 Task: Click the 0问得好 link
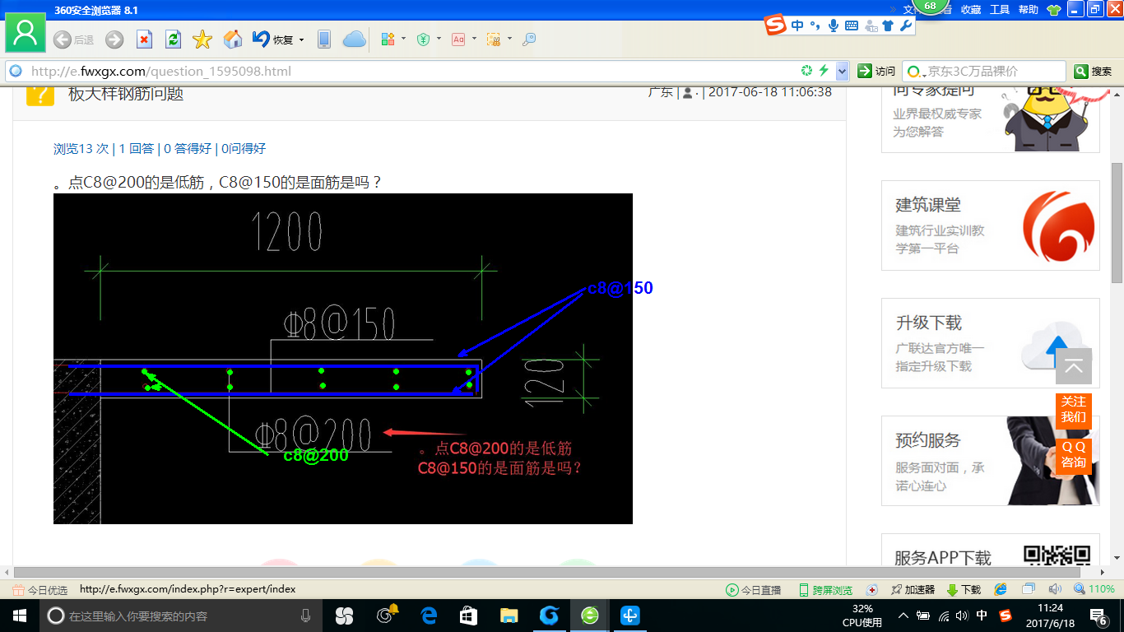coord(244,149)
